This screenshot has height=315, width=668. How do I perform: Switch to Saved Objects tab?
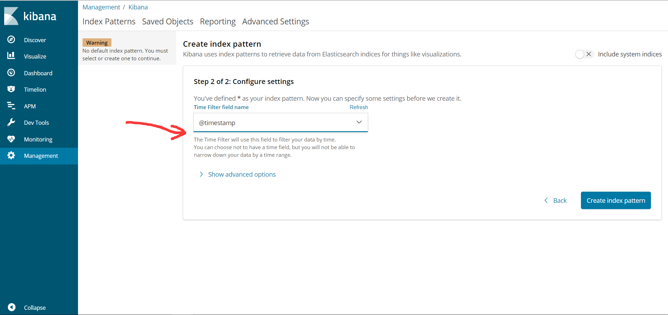[168, 22]
